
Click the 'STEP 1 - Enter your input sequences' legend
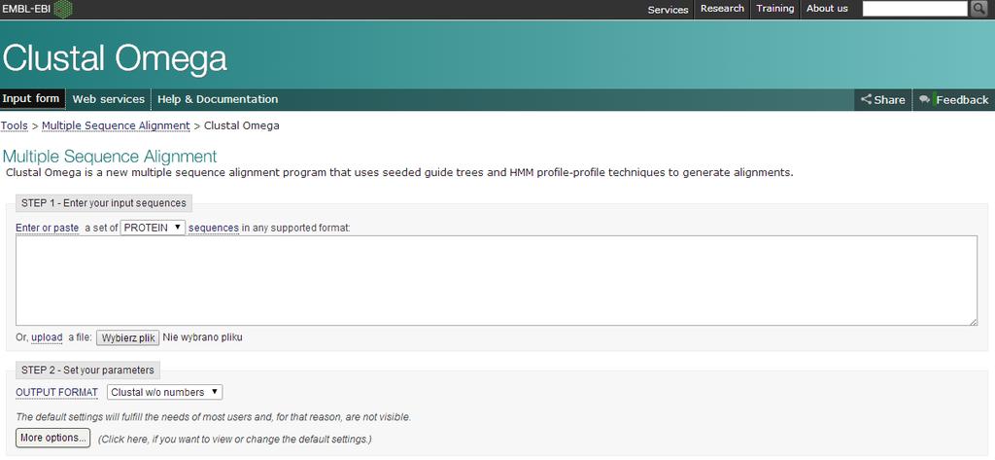104,203
